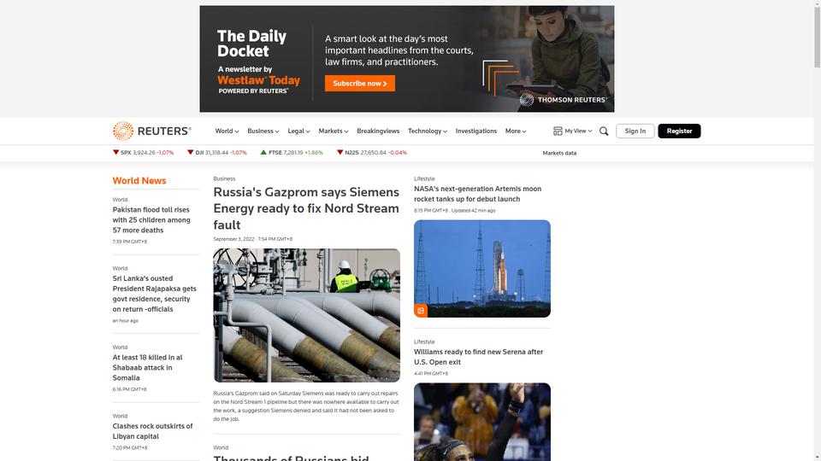Click the page vertical scrollbar

click(817, 230)
